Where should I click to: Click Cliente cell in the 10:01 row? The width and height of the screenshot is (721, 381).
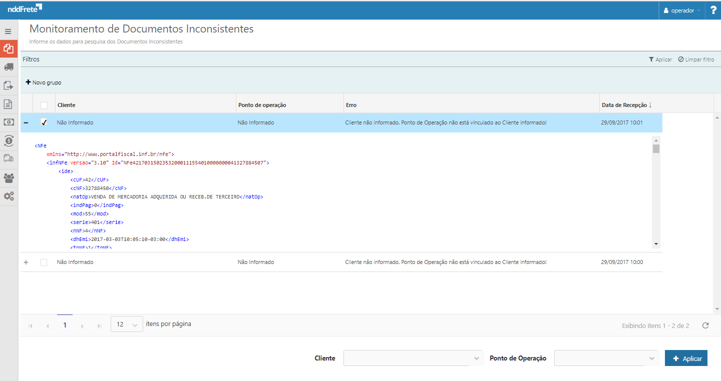click(x=75, y=122)
